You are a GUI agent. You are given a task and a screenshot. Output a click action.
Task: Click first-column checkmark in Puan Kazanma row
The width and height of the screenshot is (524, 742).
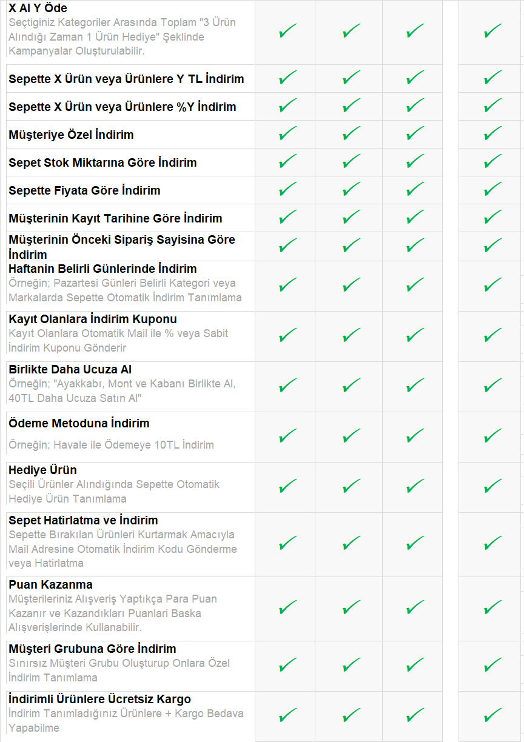(287, 608)
